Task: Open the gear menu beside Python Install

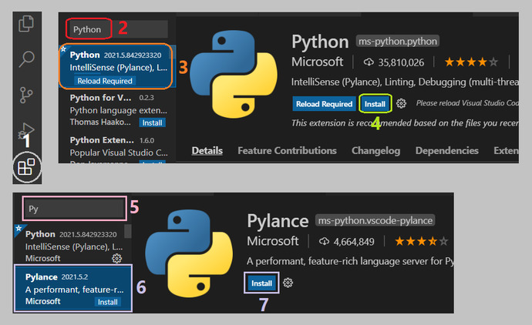Action: (402, 103)
